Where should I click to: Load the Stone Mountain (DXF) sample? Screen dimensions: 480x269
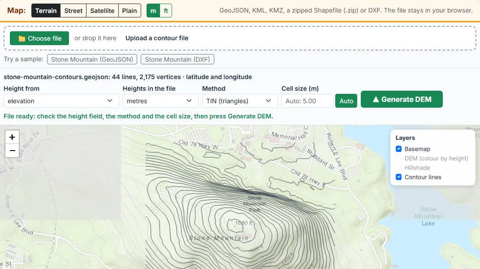tap(177, 59)
